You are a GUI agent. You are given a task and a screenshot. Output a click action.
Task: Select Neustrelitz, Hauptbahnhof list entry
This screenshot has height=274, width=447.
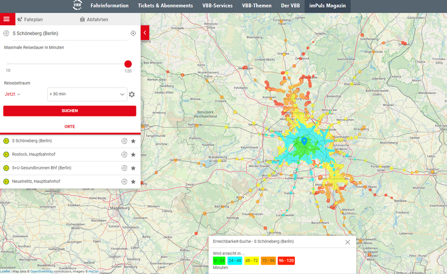(x=70, y=181)
